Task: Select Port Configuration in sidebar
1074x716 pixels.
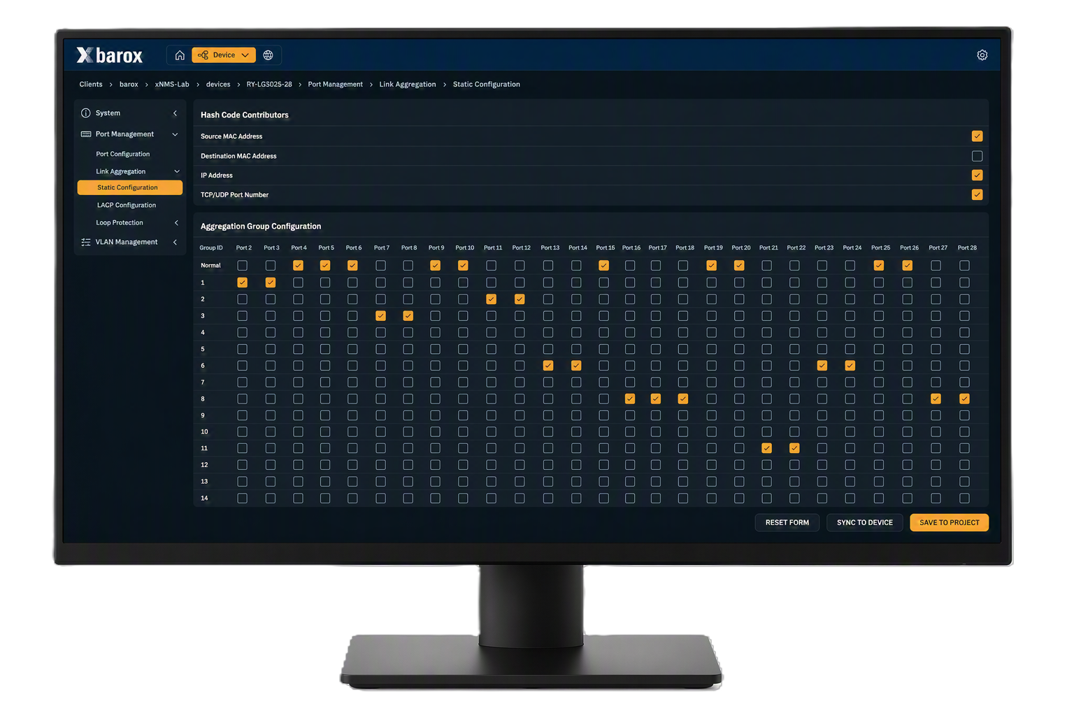Action: tap(123, 155)
